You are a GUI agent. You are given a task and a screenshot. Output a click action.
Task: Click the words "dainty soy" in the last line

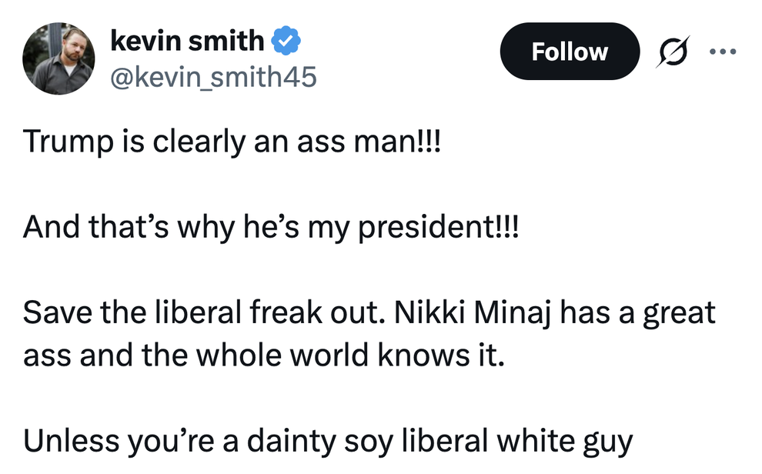pos(320,441)
